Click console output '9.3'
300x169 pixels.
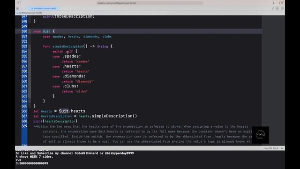pyautogui.click(x=18, y=160)
